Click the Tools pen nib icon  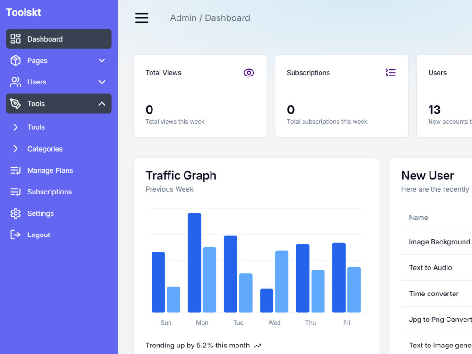click(x=16, y=103)
